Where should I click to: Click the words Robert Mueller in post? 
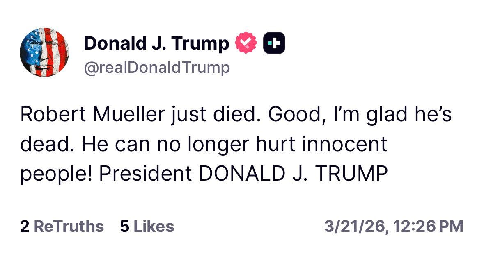point(93,114)
